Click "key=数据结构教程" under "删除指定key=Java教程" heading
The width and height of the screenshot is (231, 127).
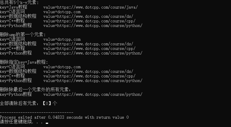tap(18, 71)
